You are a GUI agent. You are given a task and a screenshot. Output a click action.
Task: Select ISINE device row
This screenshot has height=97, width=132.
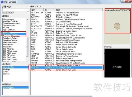[x=67, y=40]
